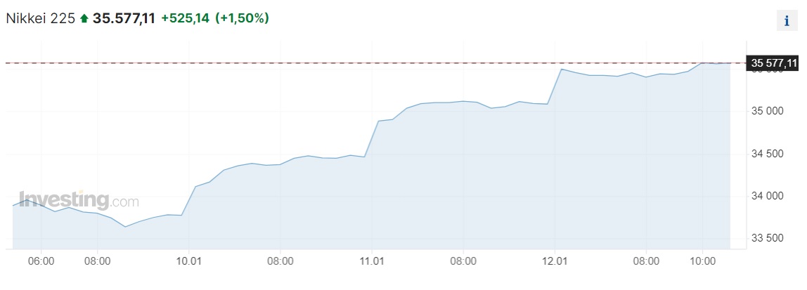Click the +525,14 change value
The height and width of the screenshot is (290, 807).
click(186, 18)
